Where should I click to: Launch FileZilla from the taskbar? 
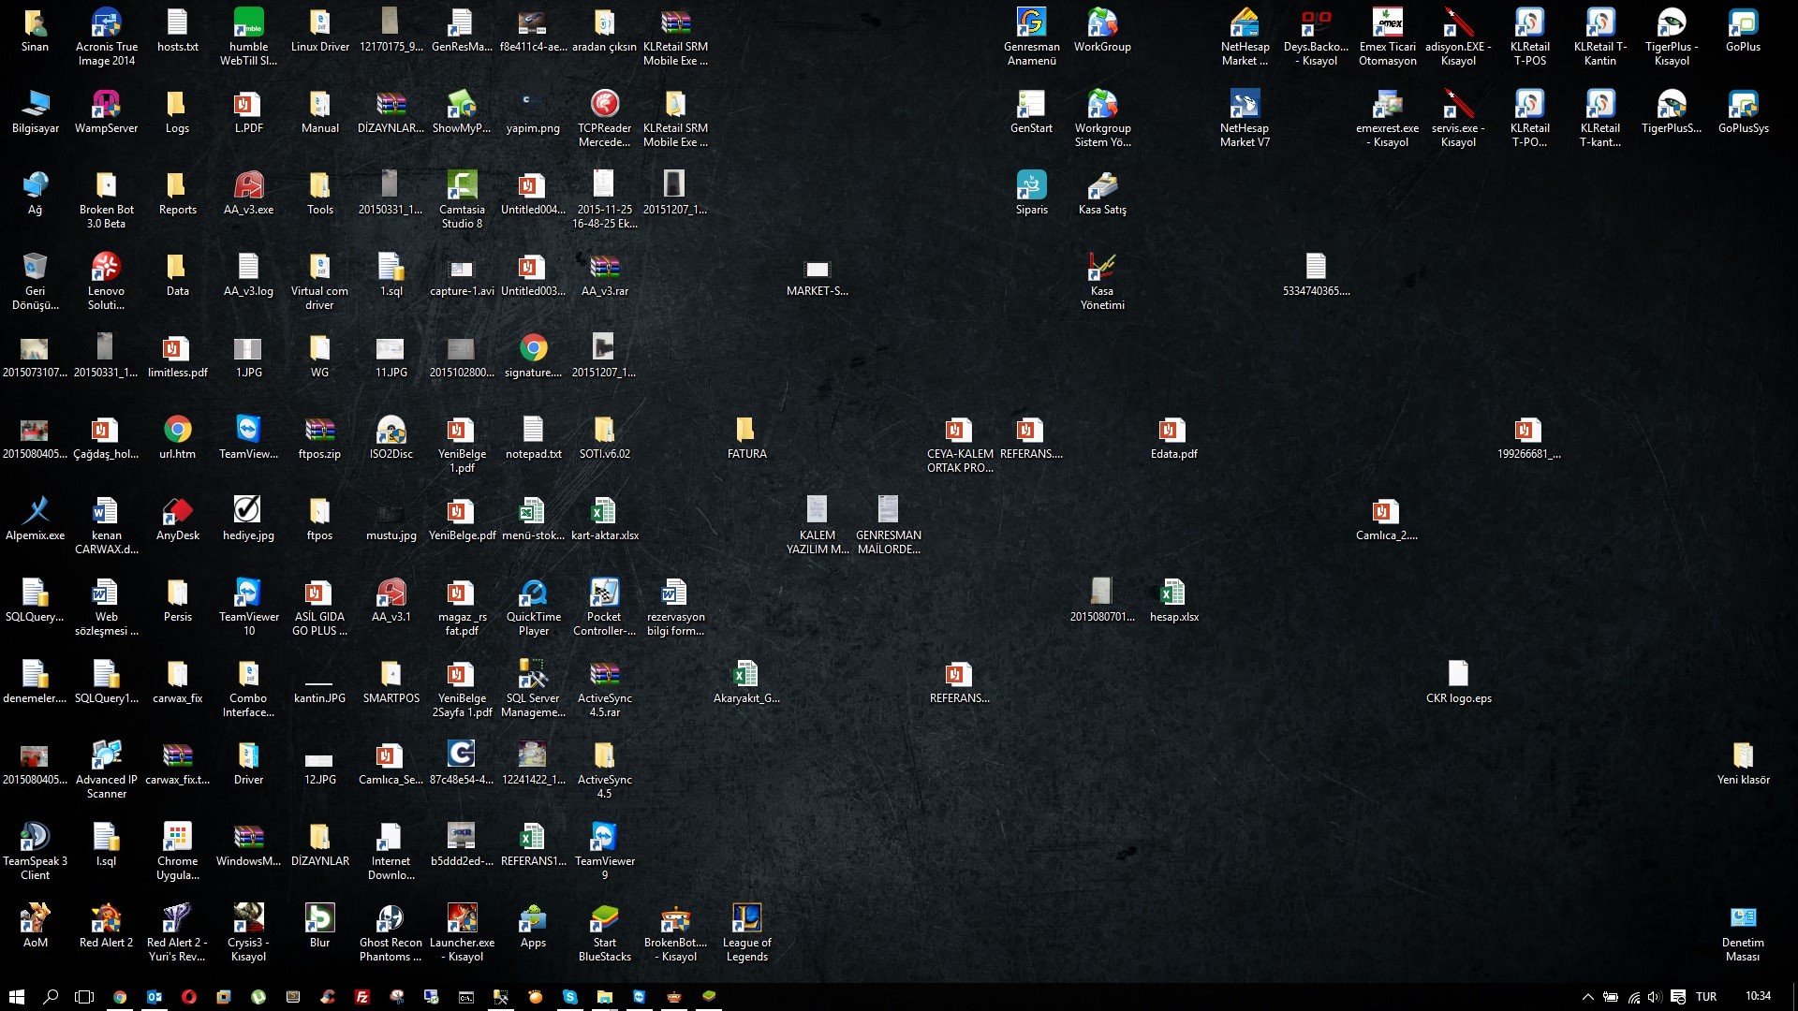pos(362,997)
